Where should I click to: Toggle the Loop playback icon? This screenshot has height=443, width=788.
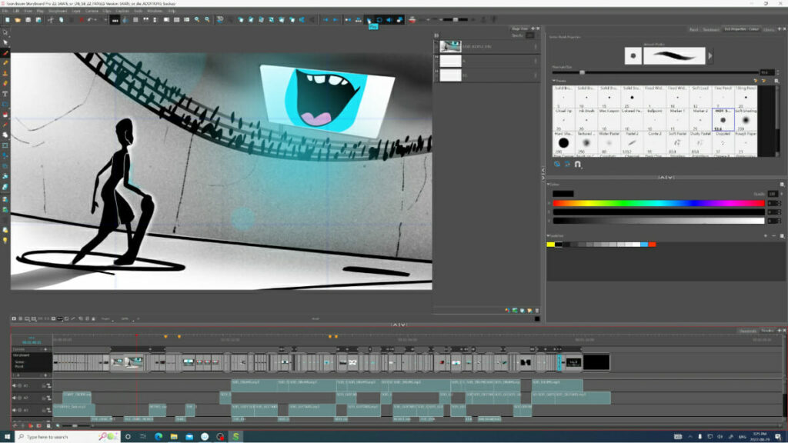379,19
